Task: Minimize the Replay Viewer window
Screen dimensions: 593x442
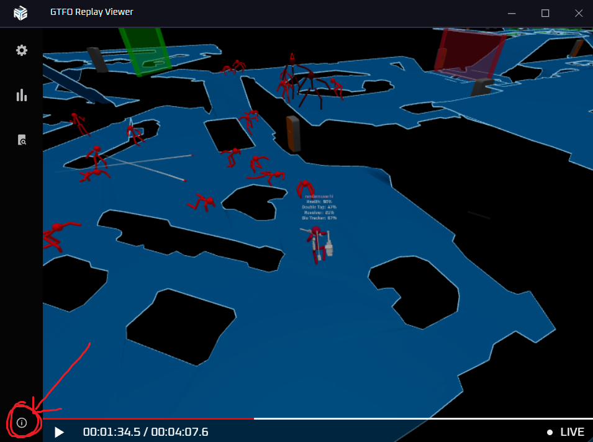Action: tap(512, 13)
